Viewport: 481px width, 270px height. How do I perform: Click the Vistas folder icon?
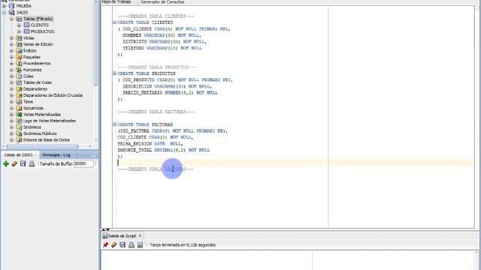tap(19, 38)
